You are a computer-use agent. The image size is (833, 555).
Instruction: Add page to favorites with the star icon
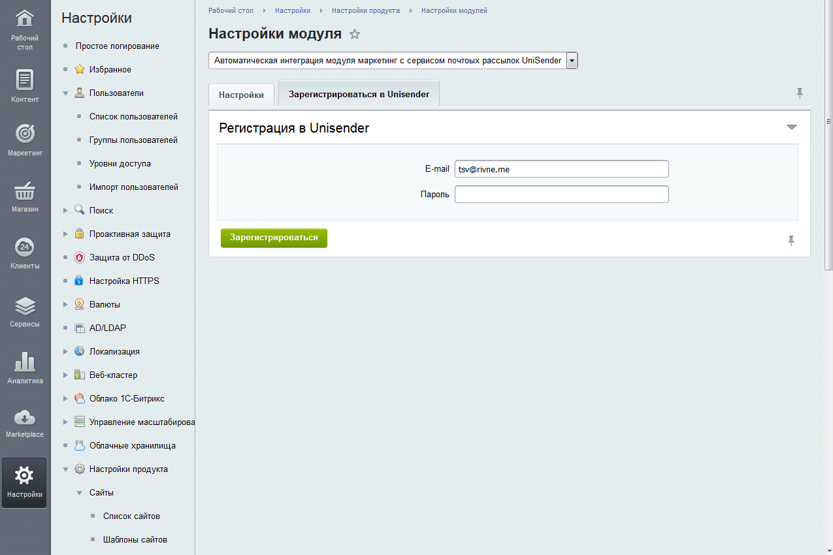pos(355,35)
